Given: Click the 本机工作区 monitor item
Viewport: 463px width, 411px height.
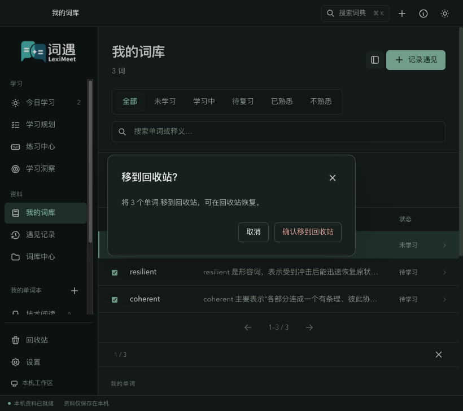Looking at the screenshot, I should pos(32,383).
